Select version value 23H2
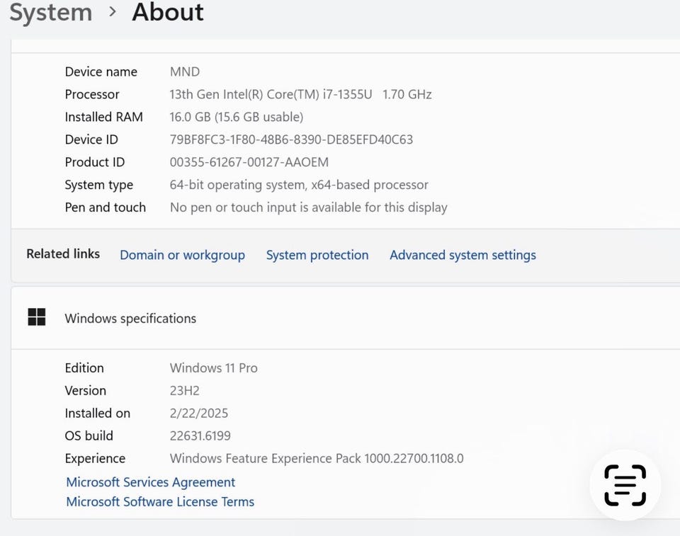 [184, 391]
